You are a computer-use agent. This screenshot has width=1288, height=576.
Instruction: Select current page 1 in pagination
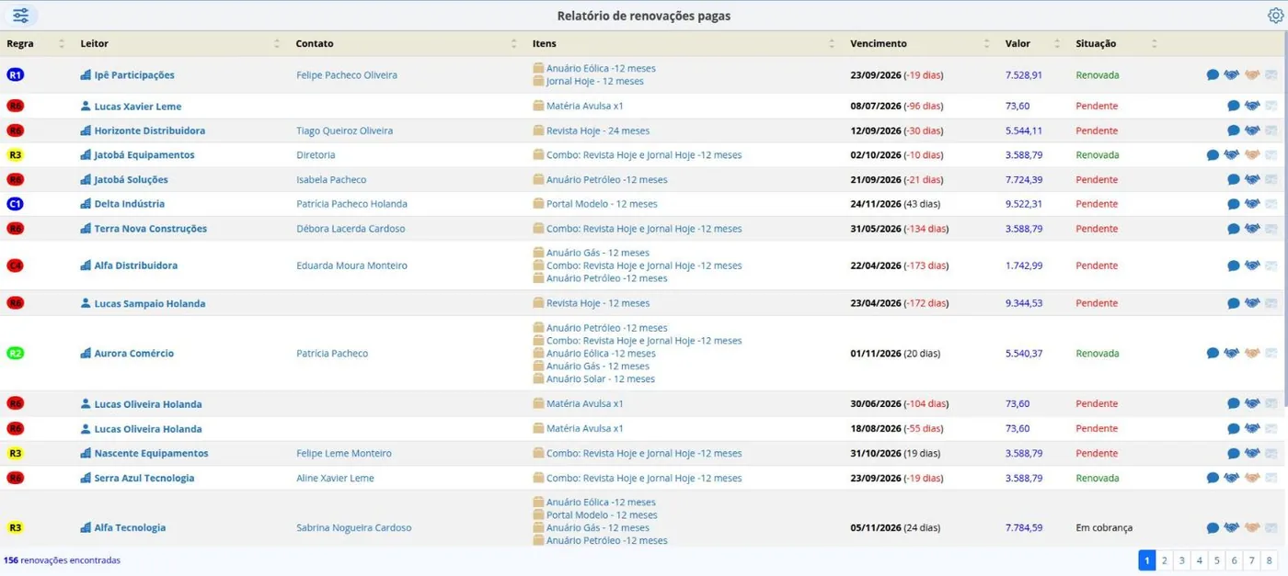click(x=1147, y=560)
